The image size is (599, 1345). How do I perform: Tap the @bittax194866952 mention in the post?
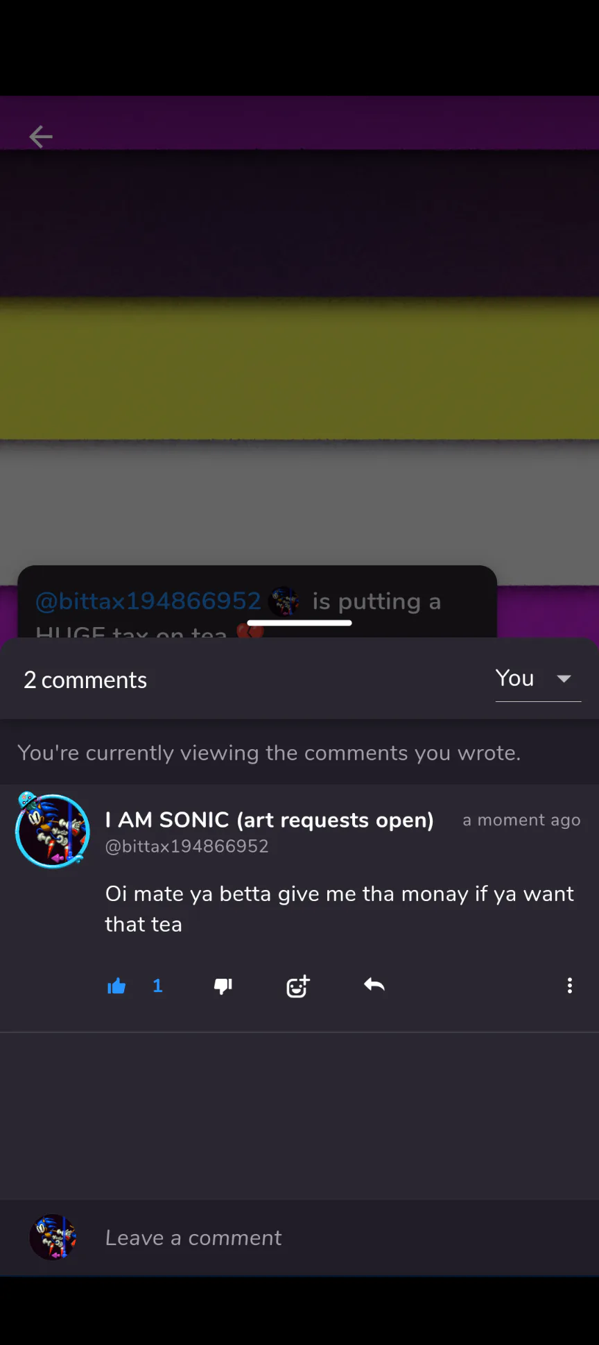[x=148, y=601]
